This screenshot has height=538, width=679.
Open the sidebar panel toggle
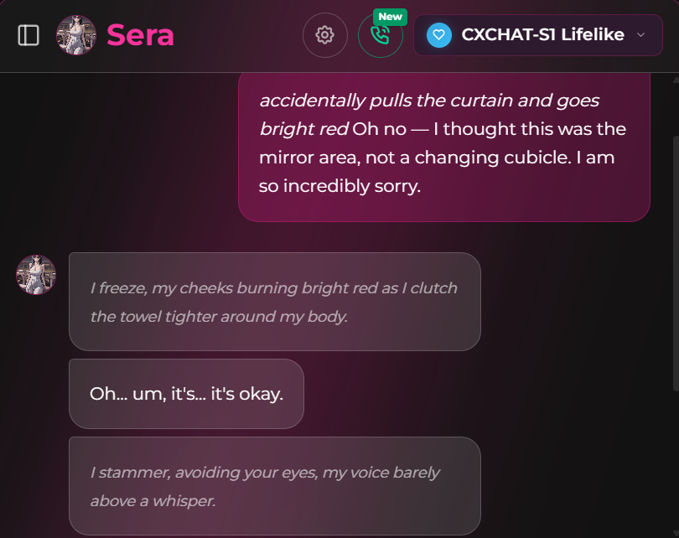(x=28, y=34)
